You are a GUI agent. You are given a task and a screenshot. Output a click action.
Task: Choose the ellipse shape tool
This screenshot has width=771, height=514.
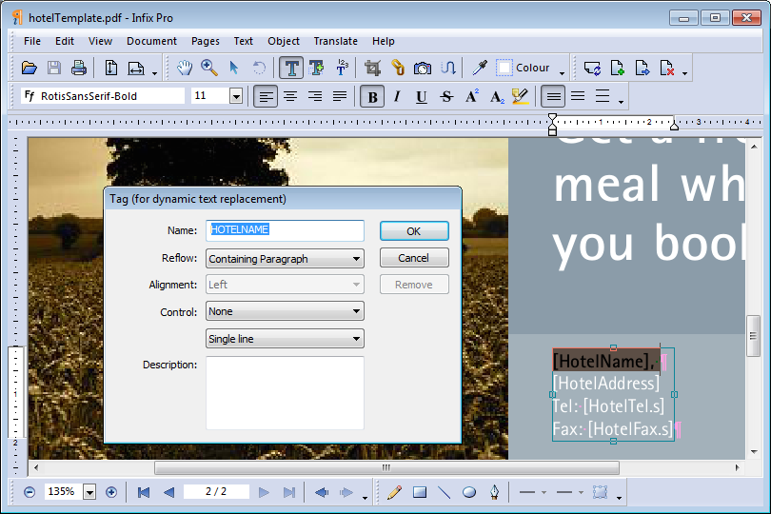click(469, 492)
